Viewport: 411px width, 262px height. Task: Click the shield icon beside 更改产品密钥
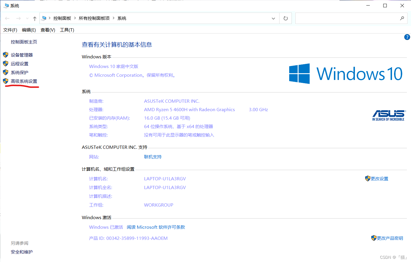tap(374, 238)
